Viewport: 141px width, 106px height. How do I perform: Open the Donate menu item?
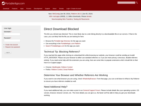[x=61, y=9]
